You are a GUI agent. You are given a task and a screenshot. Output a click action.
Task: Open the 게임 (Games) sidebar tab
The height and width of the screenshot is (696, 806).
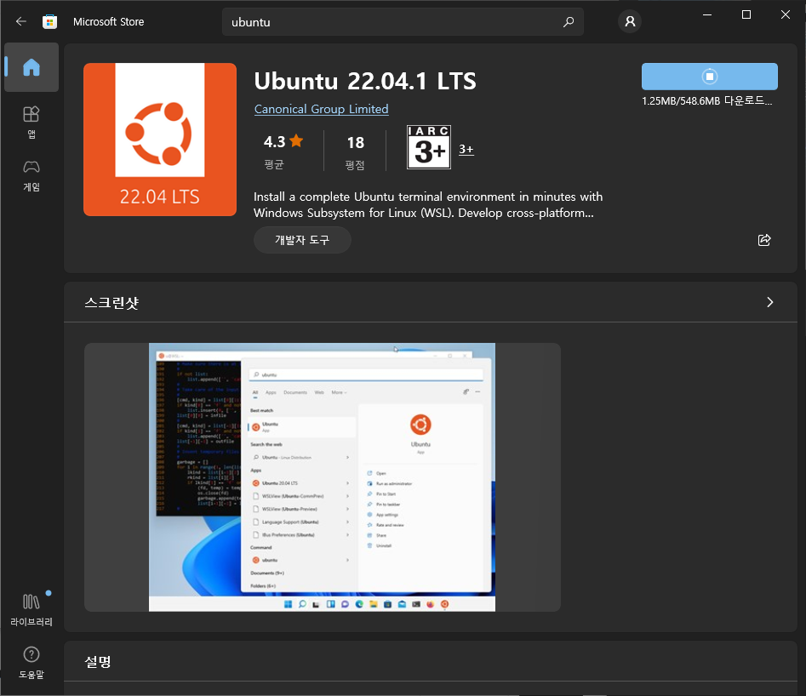pos(31,176)
